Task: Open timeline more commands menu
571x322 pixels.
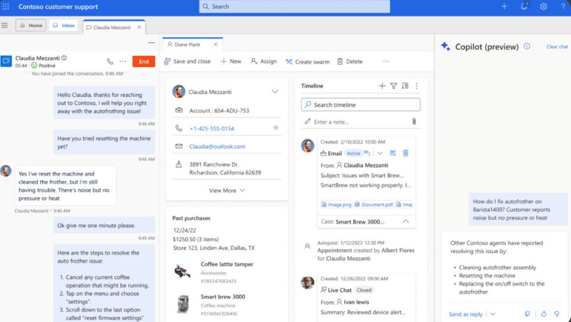Action: point(416,86)
